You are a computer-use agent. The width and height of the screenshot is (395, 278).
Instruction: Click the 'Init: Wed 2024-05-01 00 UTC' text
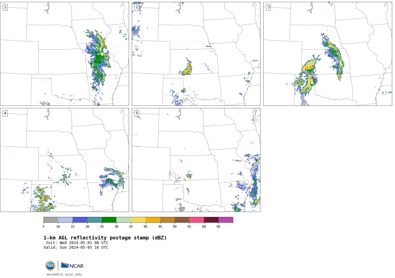77,243
